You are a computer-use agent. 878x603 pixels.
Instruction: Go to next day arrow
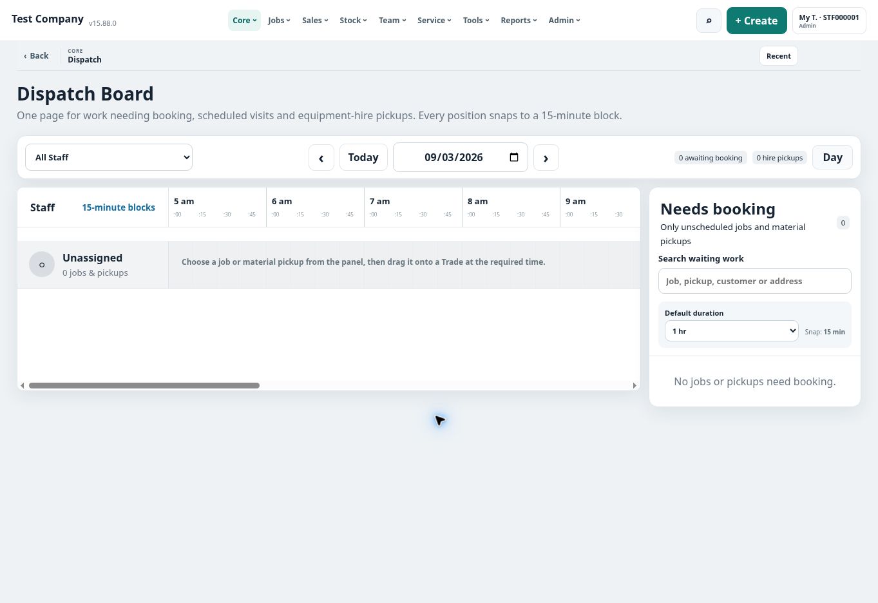tap(546, 157)
